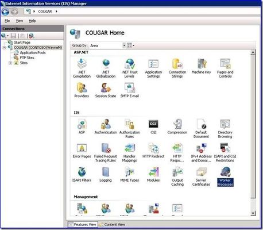Open the Logging feature
This screenshot has width=263, height=230.
click(106, 174)
